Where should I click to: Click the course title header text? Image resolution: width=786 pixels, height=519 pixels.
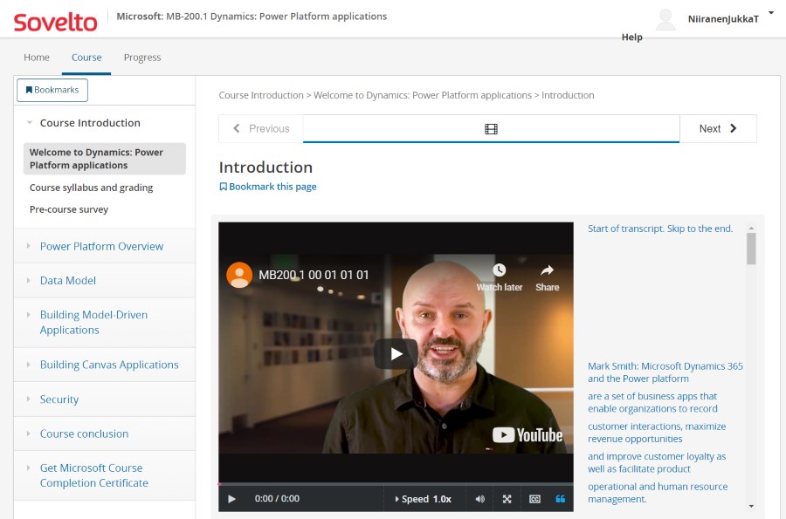[252, 17]
